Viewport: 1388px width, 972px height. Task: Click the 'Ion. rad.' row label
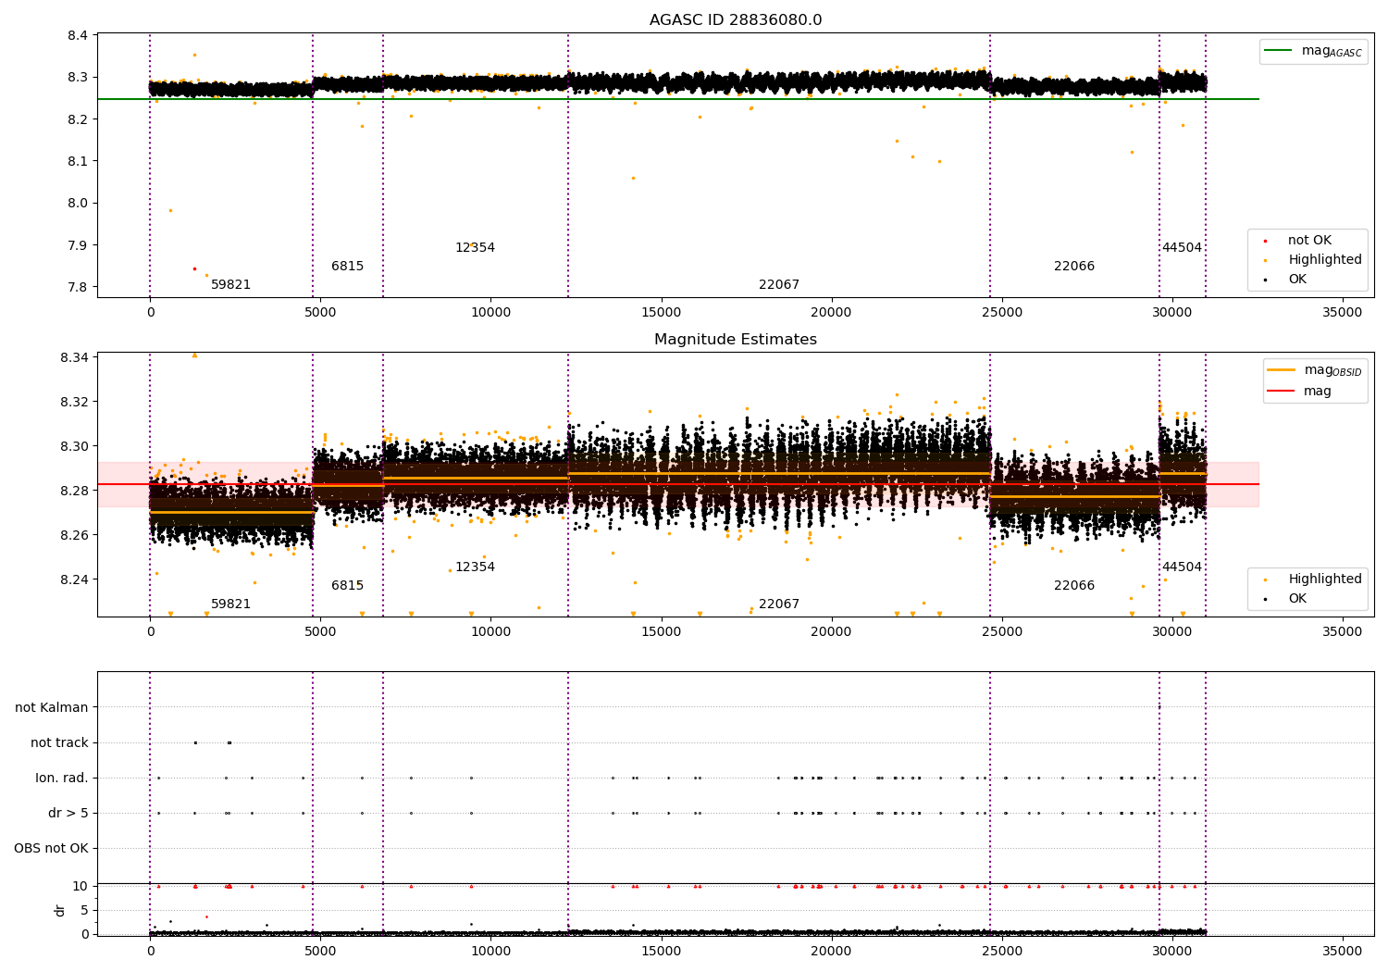pos(62,779)
